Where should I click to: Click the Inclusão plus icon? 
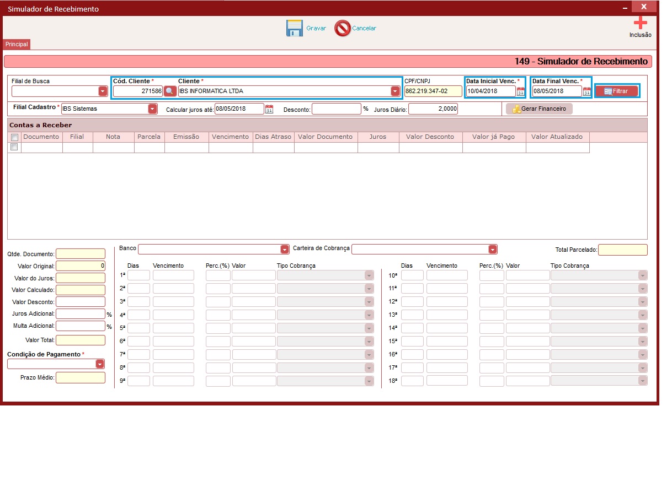click(640, 23)
